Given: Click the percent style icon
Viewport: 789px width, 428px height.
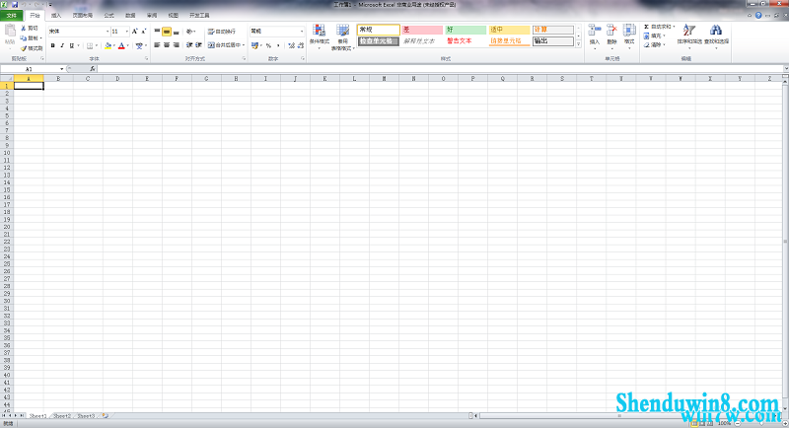Looking at the screenshot, I should [x=268, y=45].
